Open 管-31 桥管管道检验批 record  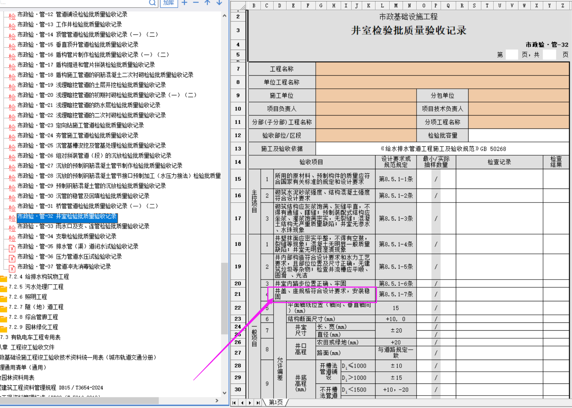point(88,206)
